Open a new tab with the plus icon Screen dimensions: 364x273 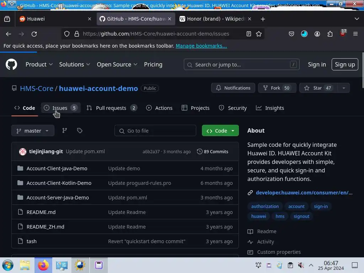(x=263, y=19)
